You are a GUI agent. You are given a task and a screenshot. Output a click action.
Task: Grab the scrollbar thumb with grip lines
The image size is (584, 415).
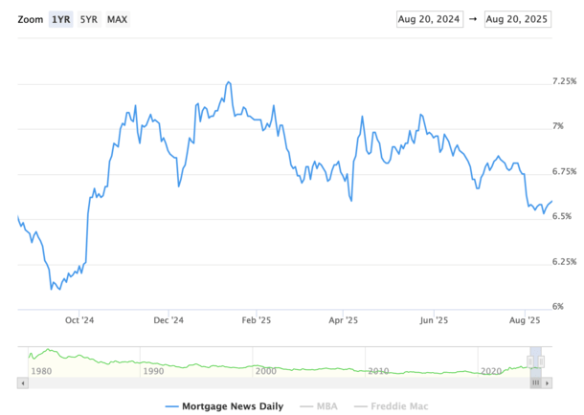(535, 383)
